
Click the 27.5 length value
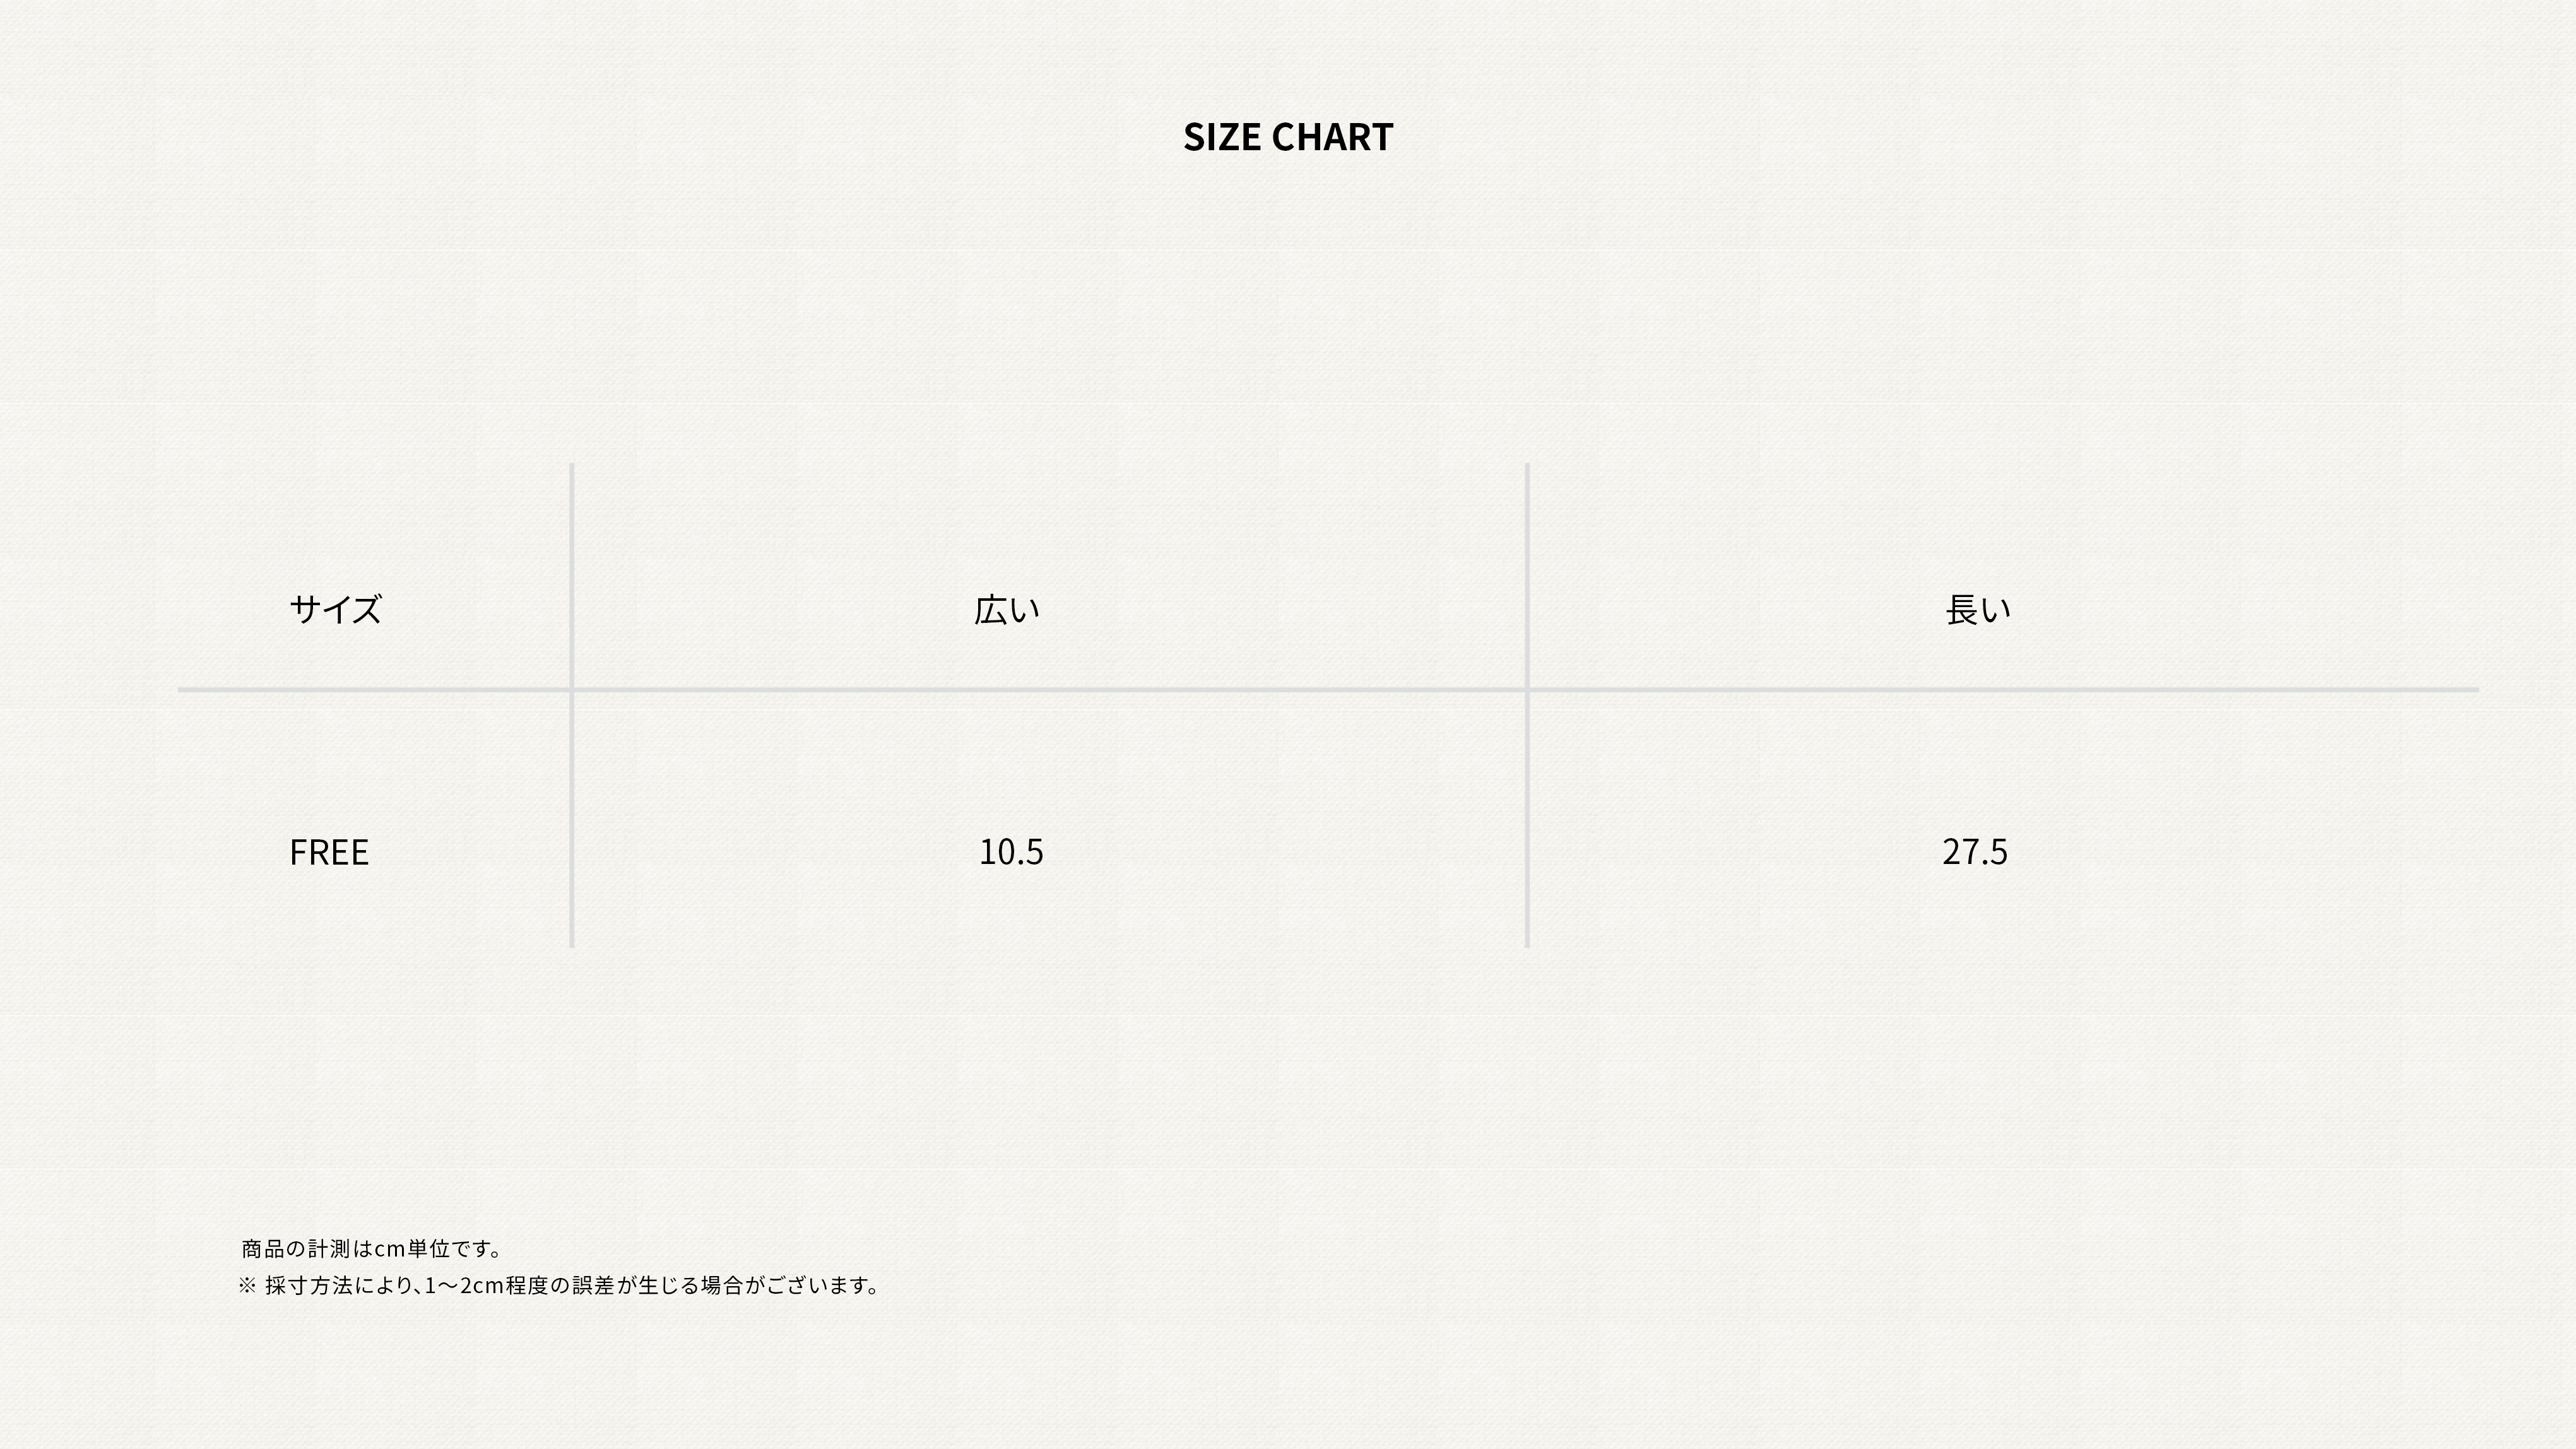(1975, 852)
